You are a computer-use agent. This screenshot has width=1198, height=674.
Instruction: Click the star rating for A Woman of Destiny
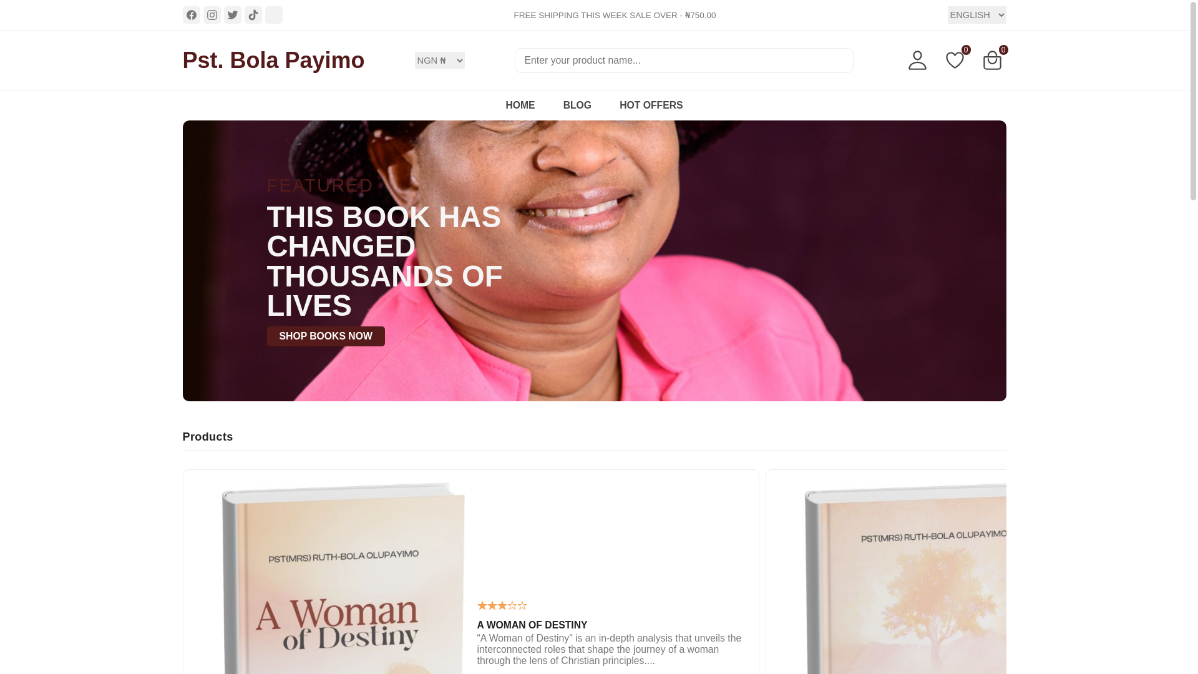(502, 605)
